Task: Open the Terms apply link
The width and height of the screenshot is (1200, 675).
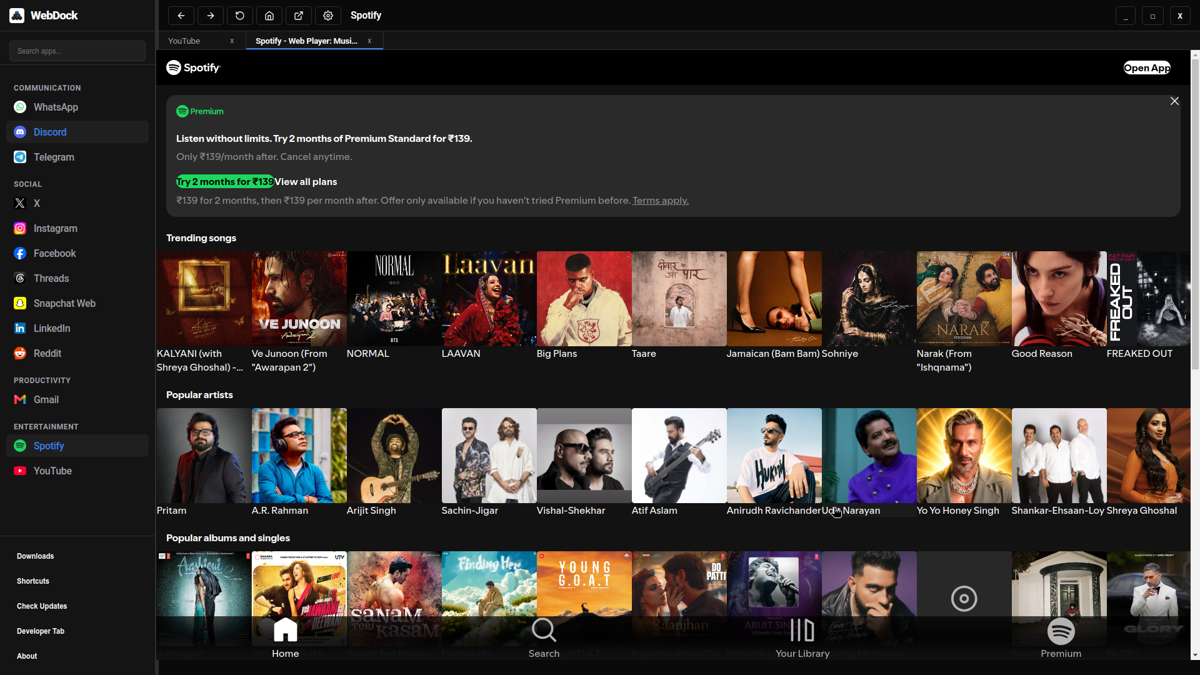Action: pos(660,201)
